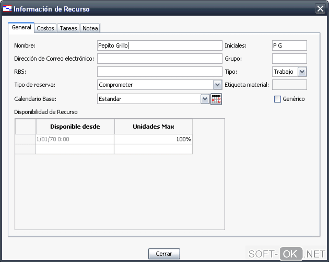Click into the RBS input field
This screenshot has width=329, height=262.
click(160, 72)
